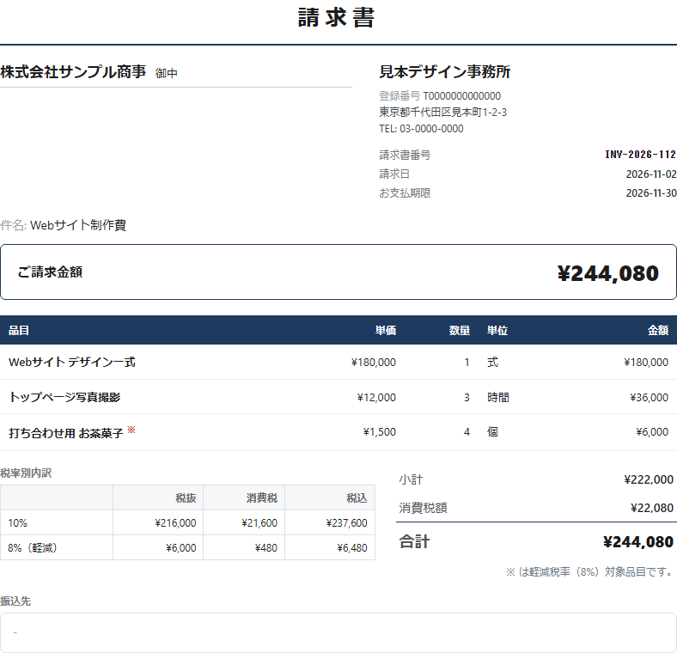This screenshot has height=653, width=677.
Task: Click the ご請求金額 label
Action: click(x=50, y=272)
